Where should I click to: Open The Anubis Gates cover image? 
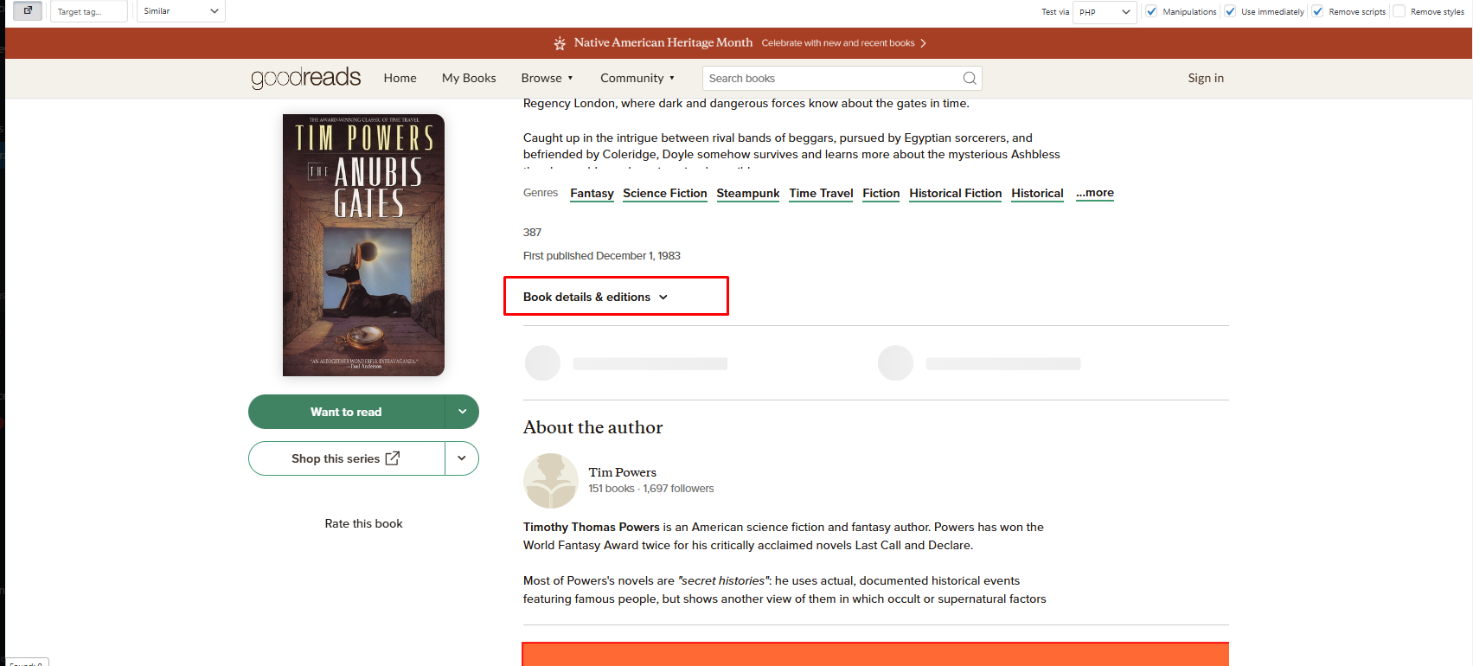363,246
